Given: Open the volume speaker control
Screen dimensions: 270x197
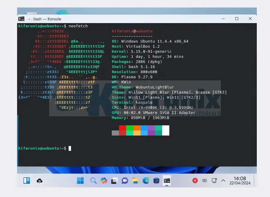Looking at the screenshot, I should pyautogui.click(x=205, y=181).
